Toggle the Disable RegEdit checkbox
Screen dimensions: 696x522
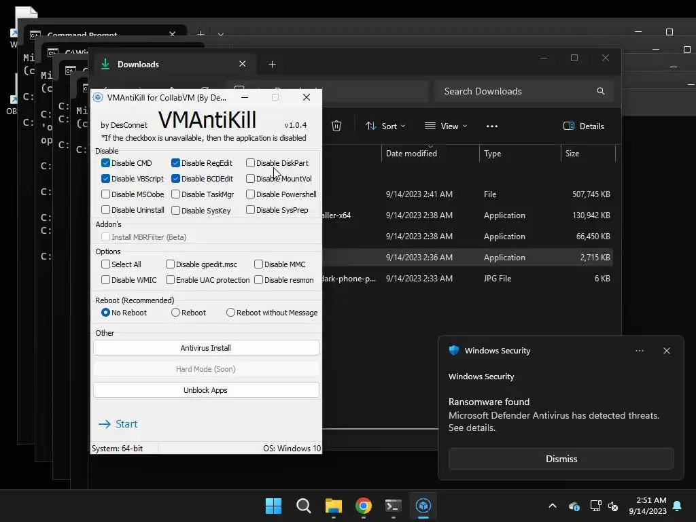[176, 163]
